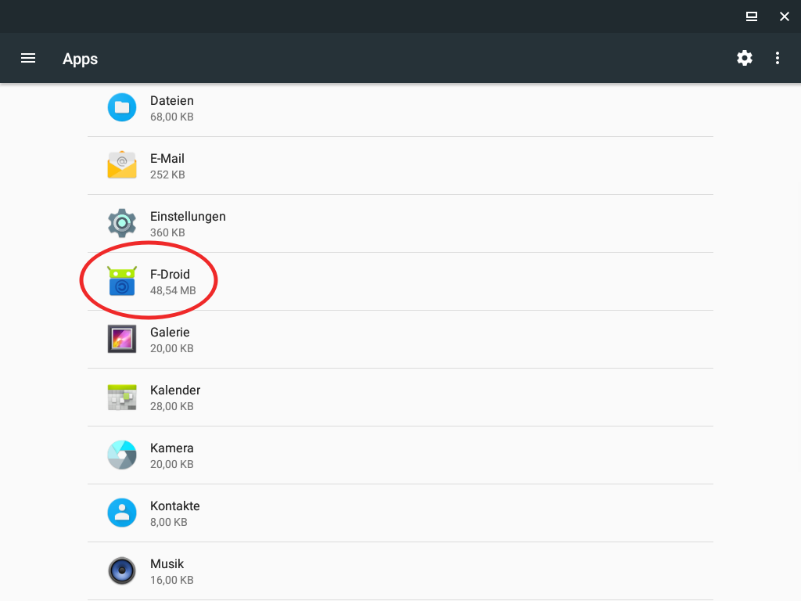
Task: Select the Kalender row text
Action: click(175, 390)
